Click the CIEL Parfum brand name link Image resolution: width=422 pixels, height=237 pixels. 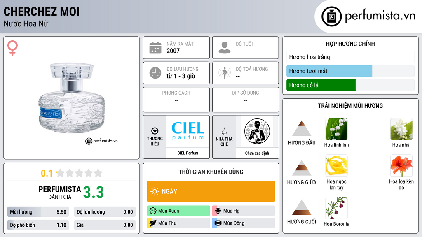click(x=188, y=153)
